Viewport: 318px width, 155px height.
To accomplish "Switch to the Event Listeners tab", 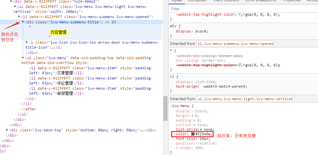I will [x=226, y=1].
